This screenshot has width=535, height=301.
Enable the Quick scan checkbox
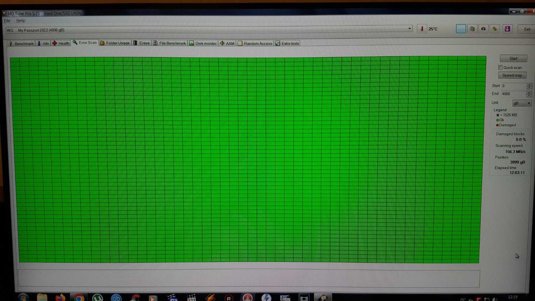click(x=501, y=67)
